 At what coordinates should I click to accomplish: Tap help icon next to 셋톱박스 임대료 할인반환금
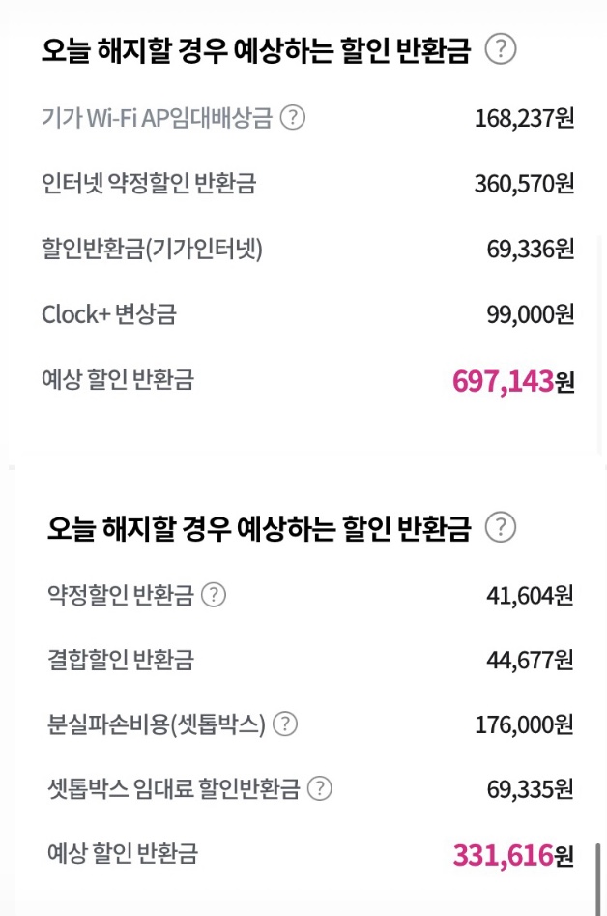click(319, 788)
